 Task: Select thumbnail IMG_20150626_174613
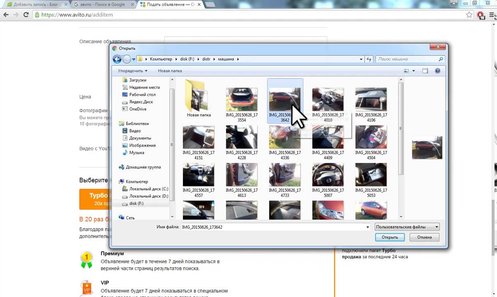click(x=242, y=175)
